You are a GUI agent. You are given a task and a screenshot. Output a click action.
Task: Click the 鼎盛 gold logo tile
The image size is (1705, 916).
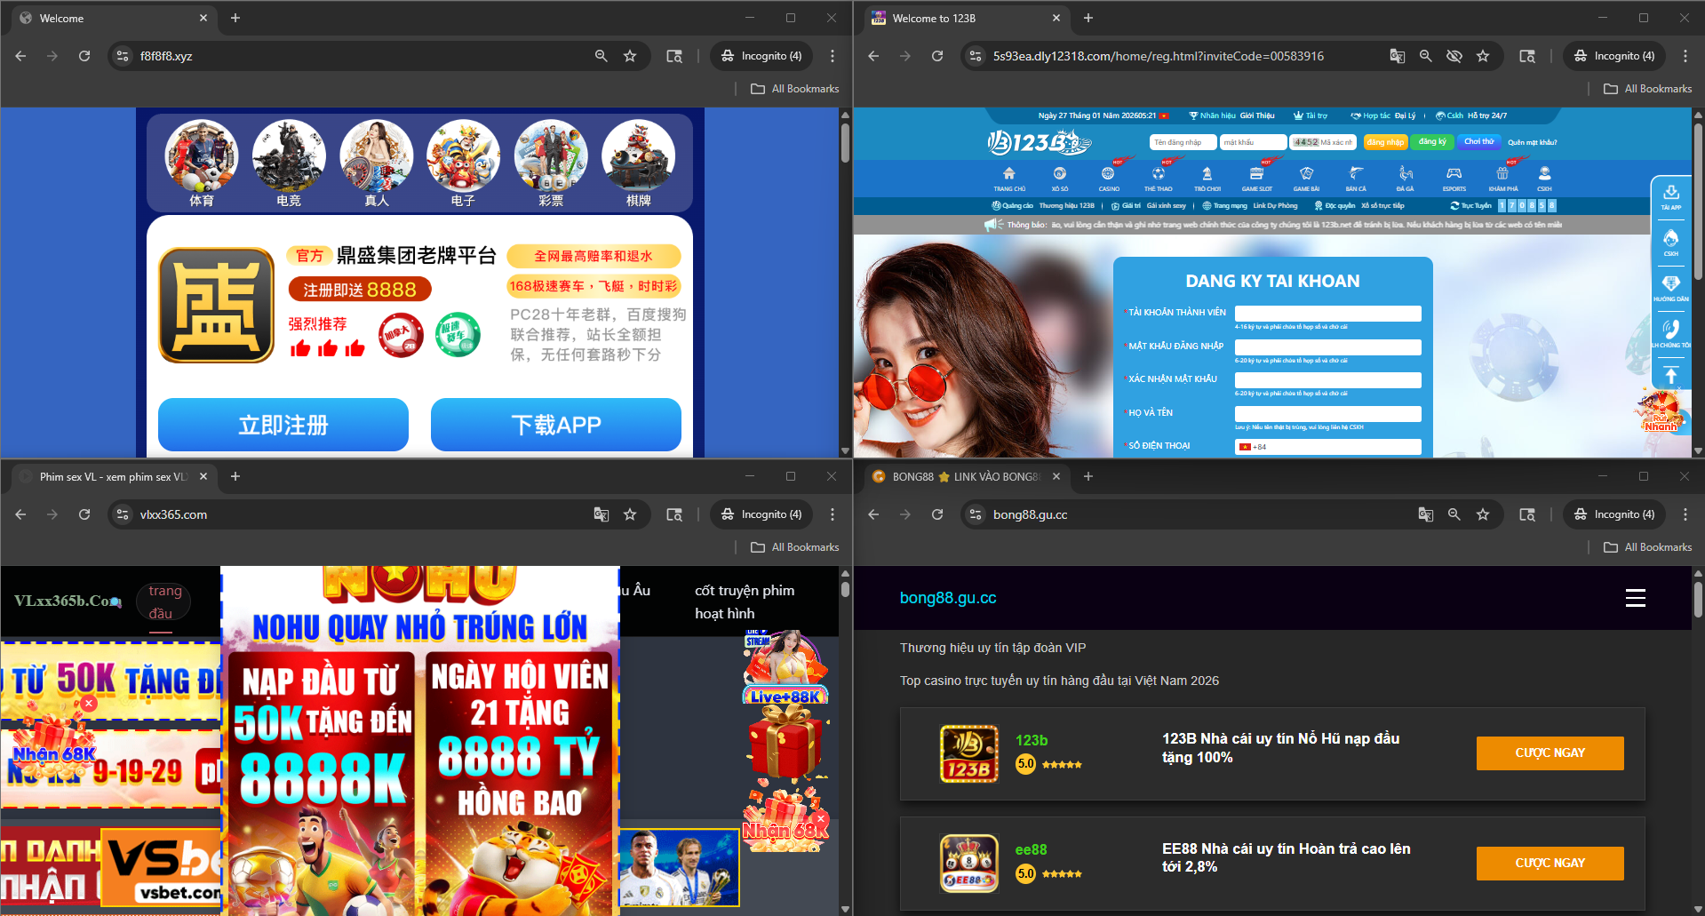click(216, 305)
